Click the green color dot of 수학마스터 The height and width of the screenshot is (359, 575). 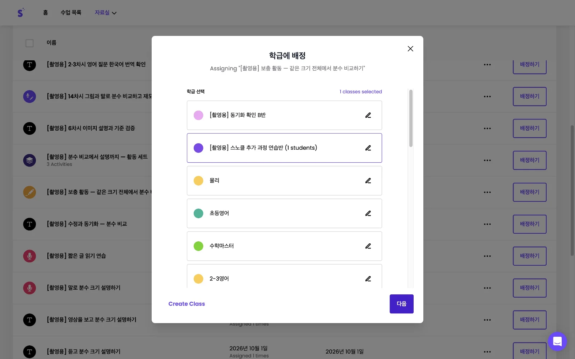[x=198, y=246]
